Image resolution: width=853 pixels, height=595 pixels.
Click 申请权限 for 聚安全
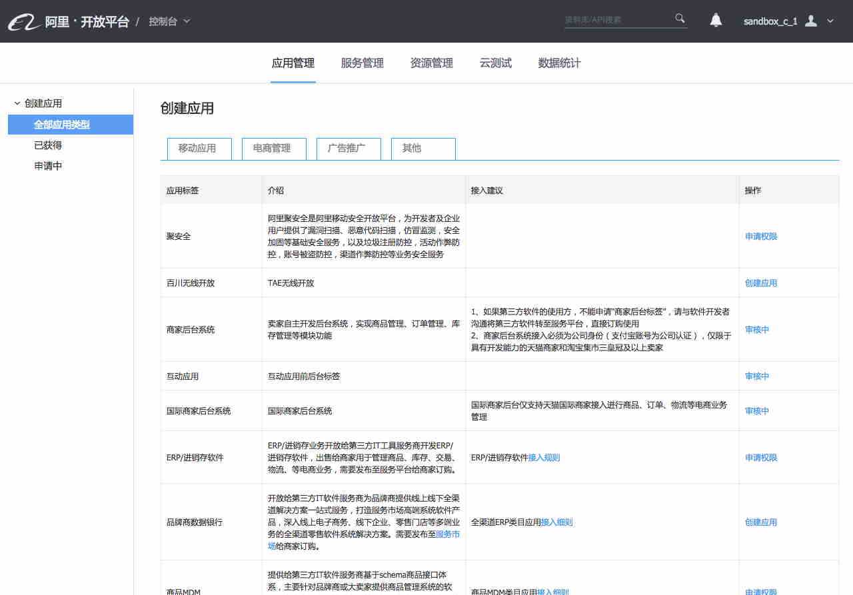pyautogui.click(x=761, y=237)
